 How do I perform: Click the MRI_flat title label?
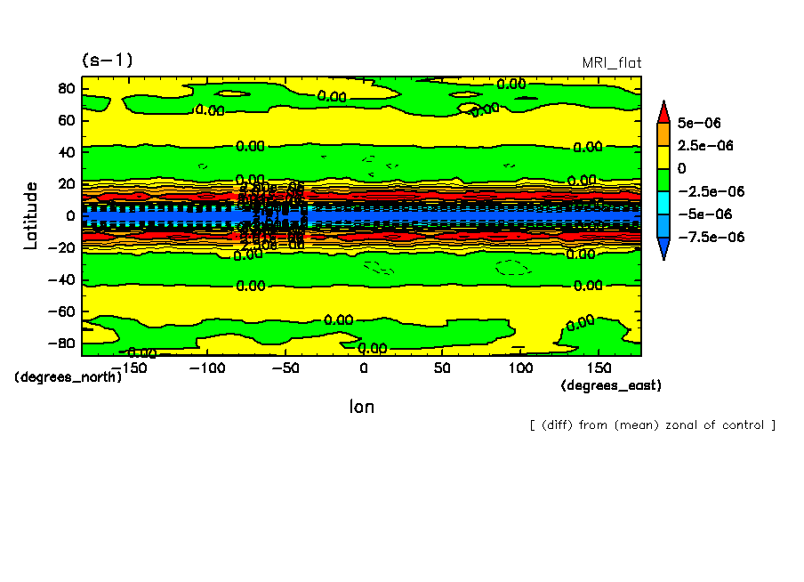point(612,62)
